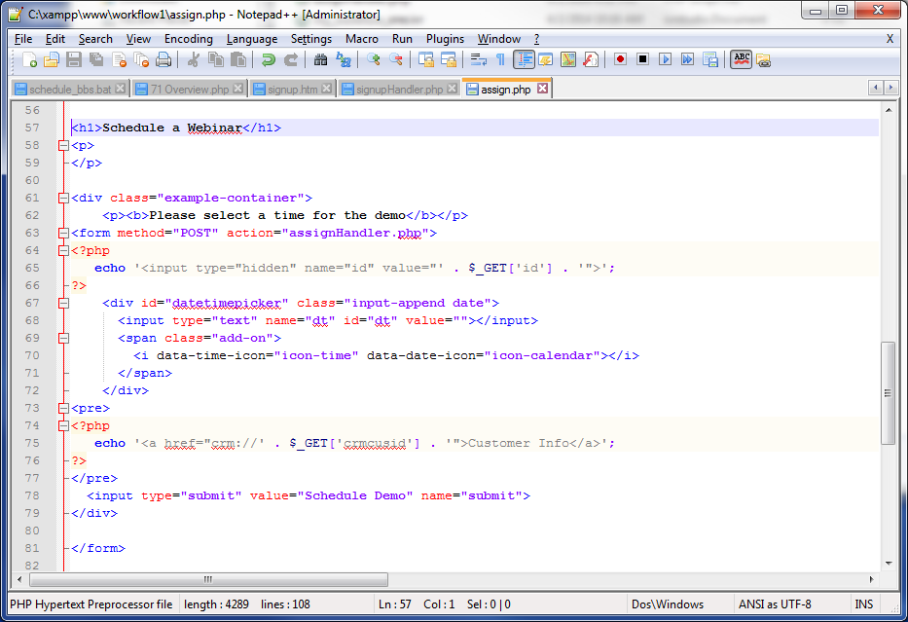Viewport: 908px width, 622px height.
Task: Click the vertical scrollbar thumb
Action: coord(888,392)
